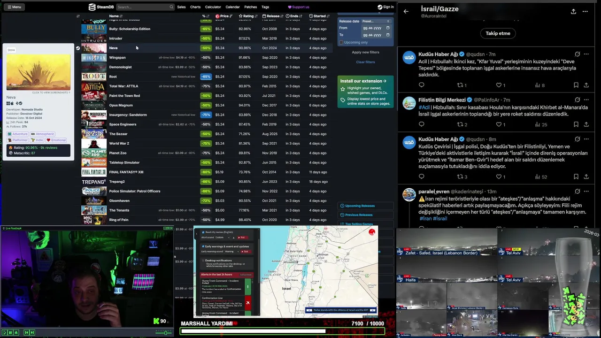Toggle Read city names (English) checkbox

point(203,232)
